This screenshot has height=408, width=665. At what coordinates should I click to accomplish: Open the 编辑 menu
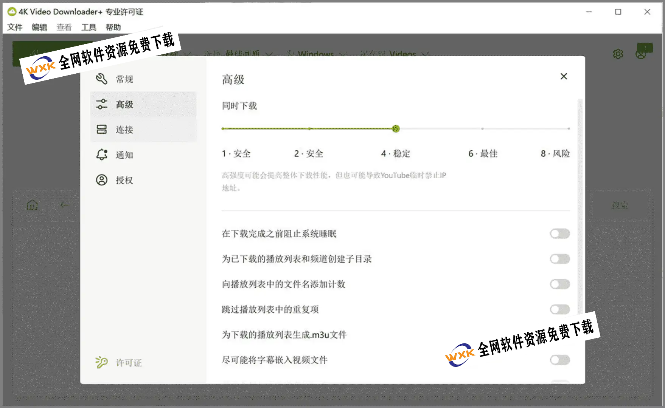click(x=39, y=27)
